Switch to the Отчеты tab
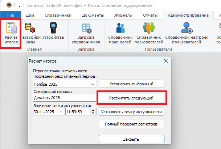Screen dimensions: 221x149 pos(150,15)
